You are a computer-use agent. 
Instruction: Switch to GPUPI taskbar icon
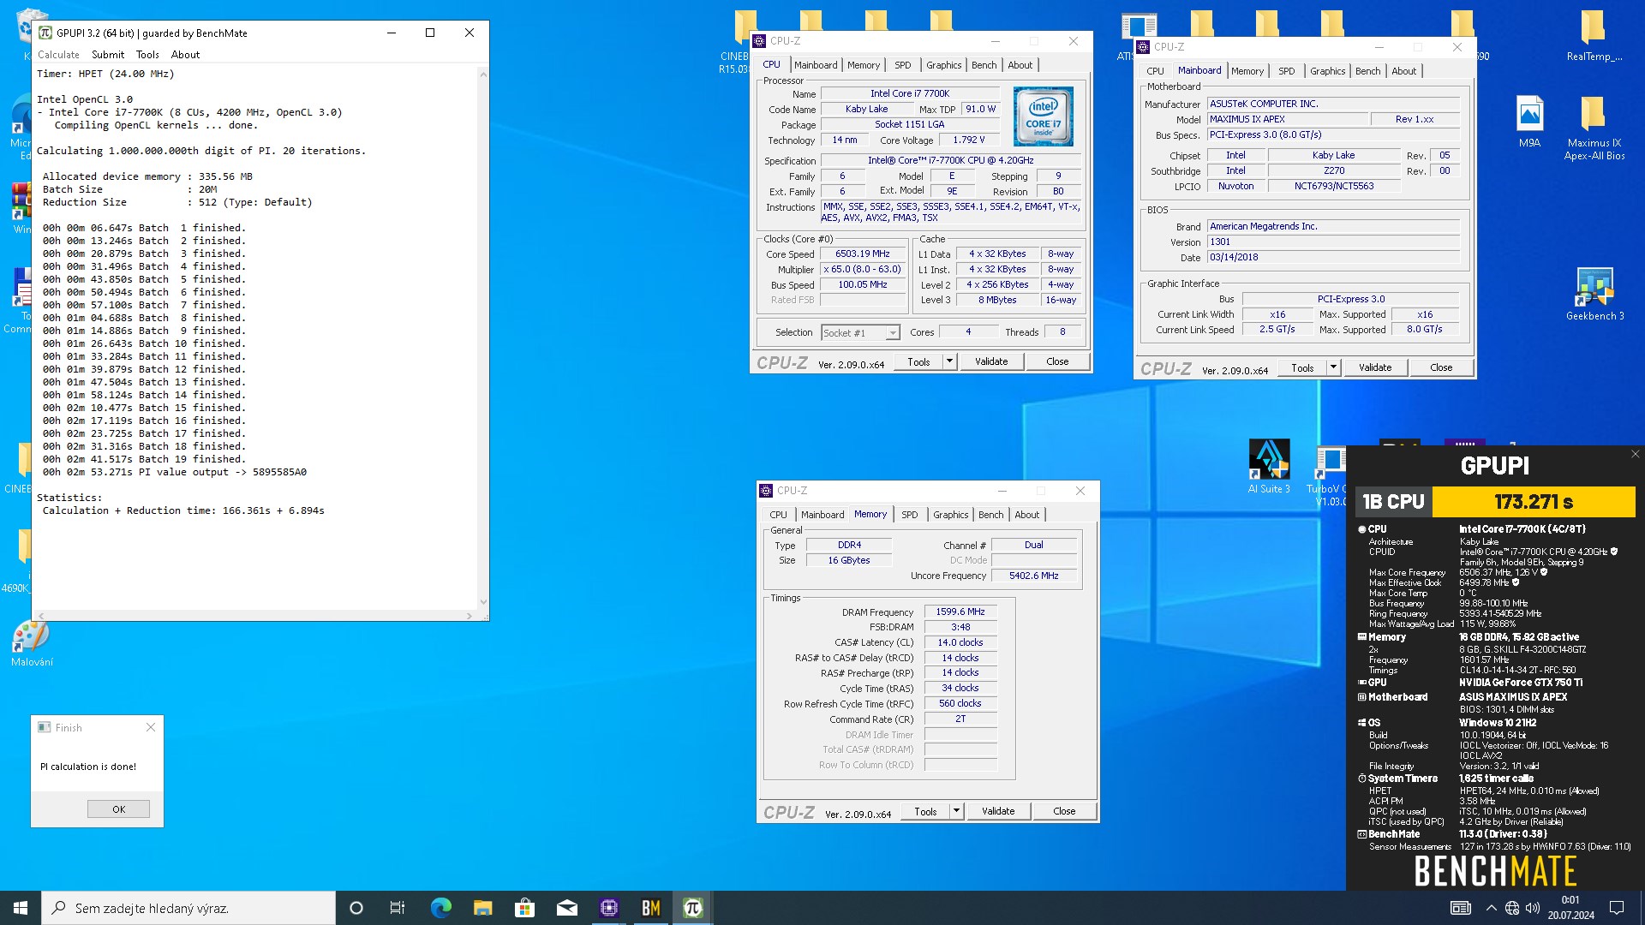(x=692, y=908)
